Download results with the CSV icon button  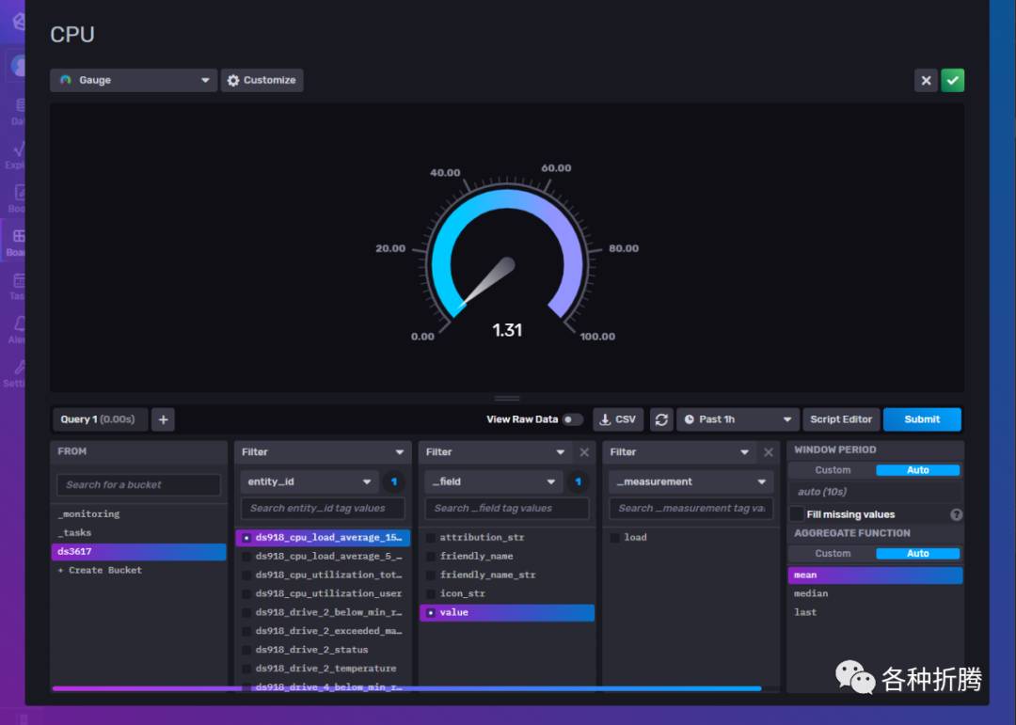(x=618, y=419)
